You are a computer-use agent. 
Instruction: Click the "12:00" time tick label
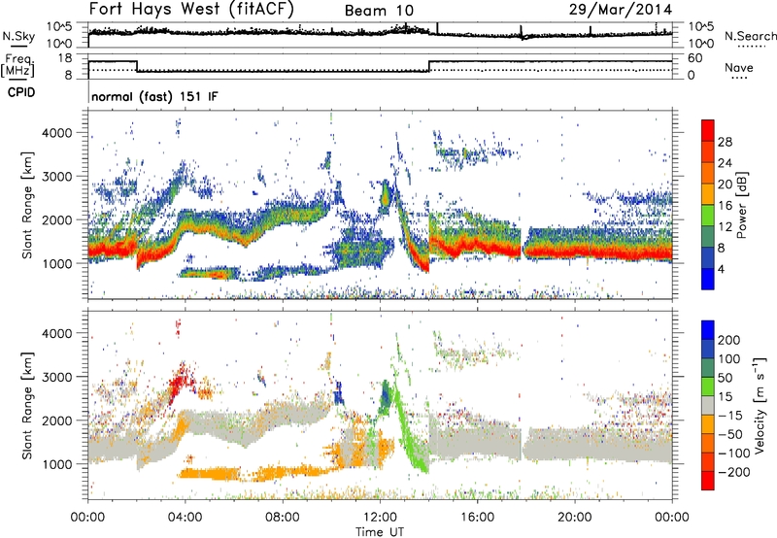(380, 518)
